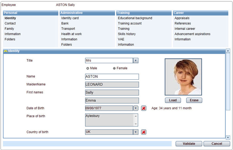Open Internal career

[x=185, y=29]
